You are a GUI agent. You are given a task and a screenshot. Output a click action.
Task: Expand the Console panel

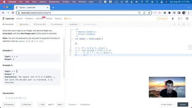[73, 105]
